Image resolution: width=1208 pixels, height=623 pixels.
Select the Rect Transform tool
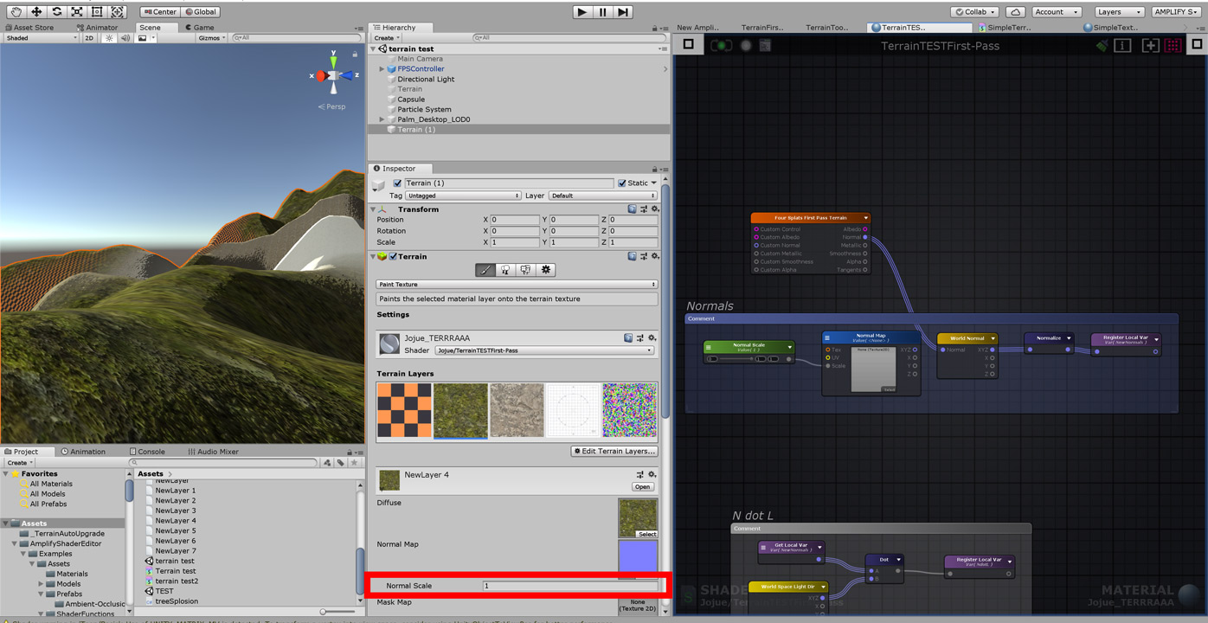point(98,12)
